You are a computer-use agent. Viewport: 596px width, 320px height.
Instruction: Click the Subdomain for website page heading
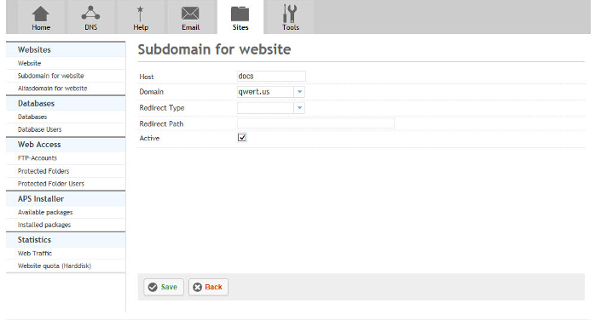point(214,49)
